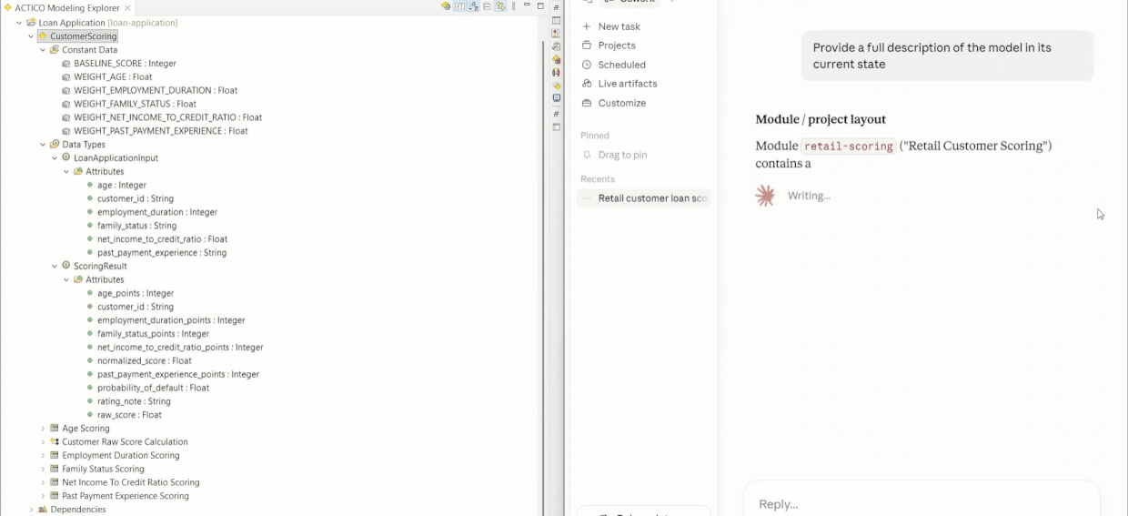Open the table layout view icon in side strip
Screen dimensions: 1128x516
[x=557, y=20]
